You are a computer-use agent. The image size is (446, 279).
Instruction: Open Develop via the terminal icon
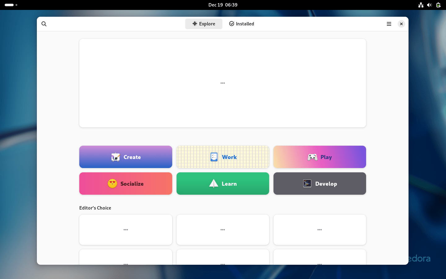point(307,184)
